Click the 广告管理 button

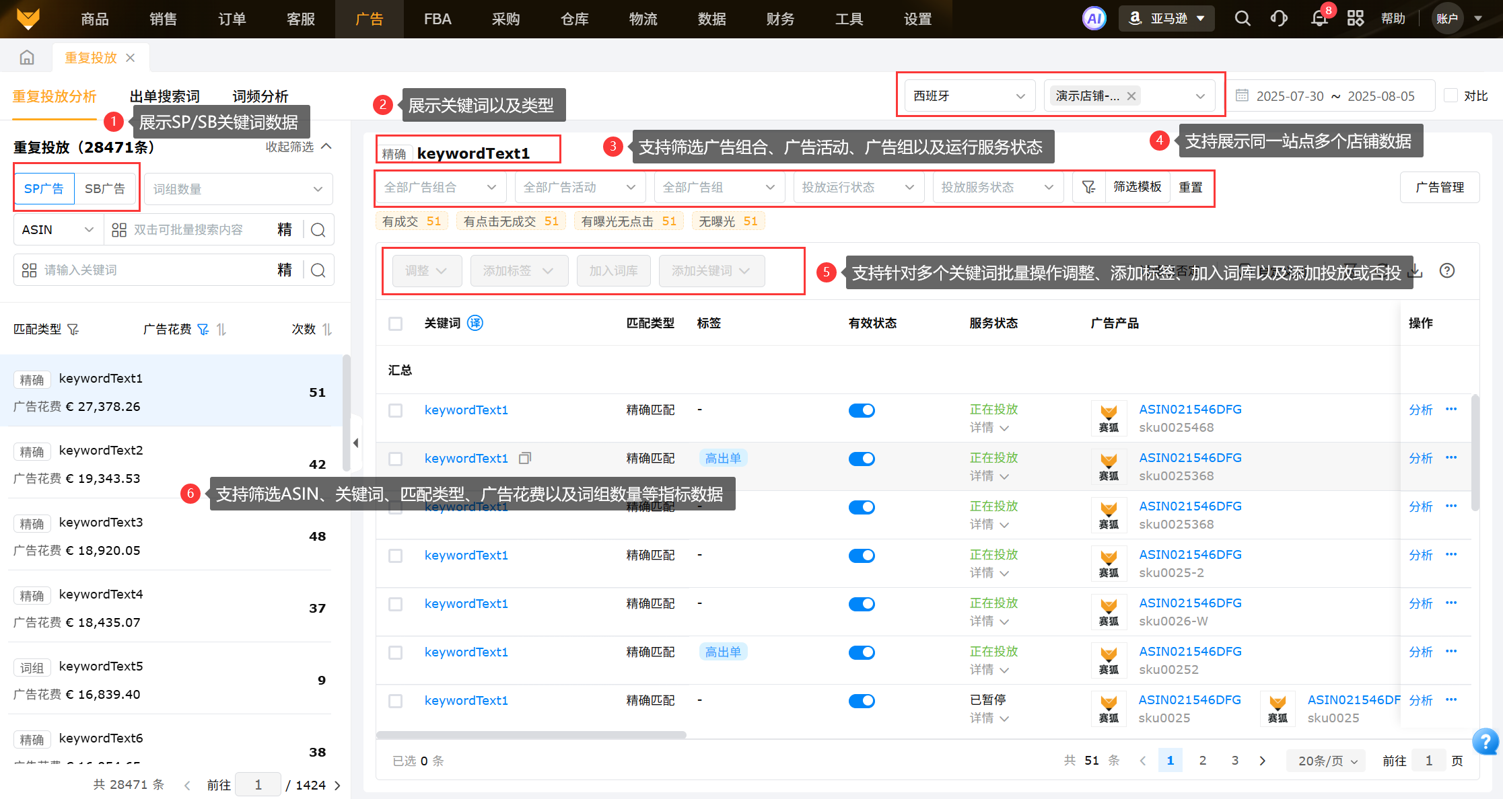[1439, 188]
